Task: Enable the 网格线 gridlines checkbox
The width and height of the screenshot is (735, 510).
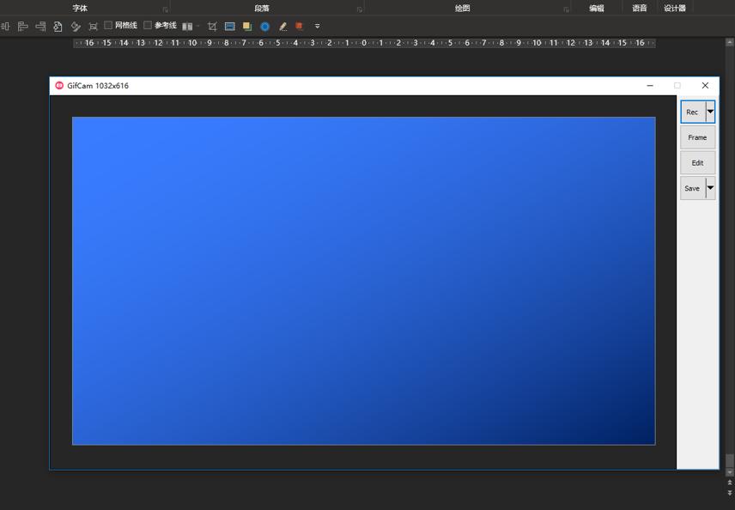Action: tap(108, 26)
